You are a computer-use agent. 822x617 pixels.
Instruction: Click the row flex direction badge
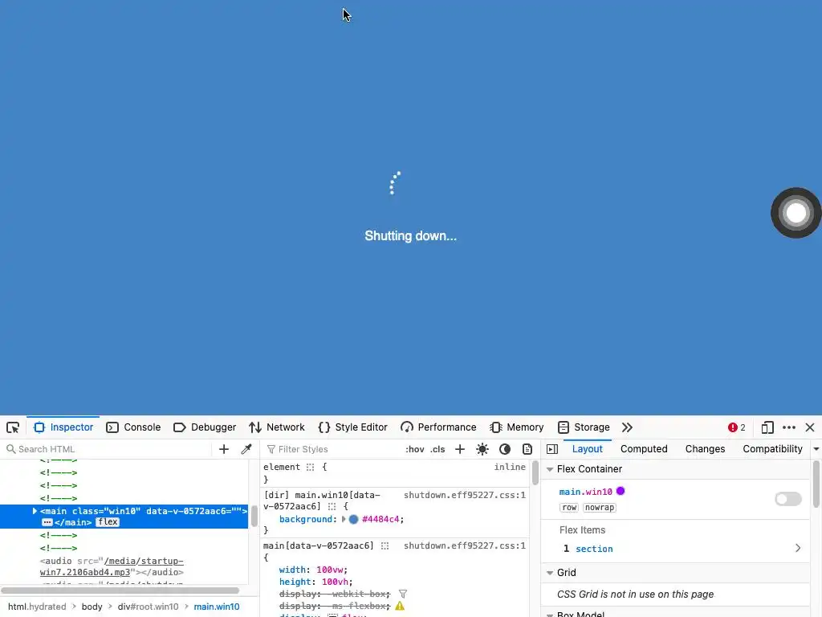point(569,508)
